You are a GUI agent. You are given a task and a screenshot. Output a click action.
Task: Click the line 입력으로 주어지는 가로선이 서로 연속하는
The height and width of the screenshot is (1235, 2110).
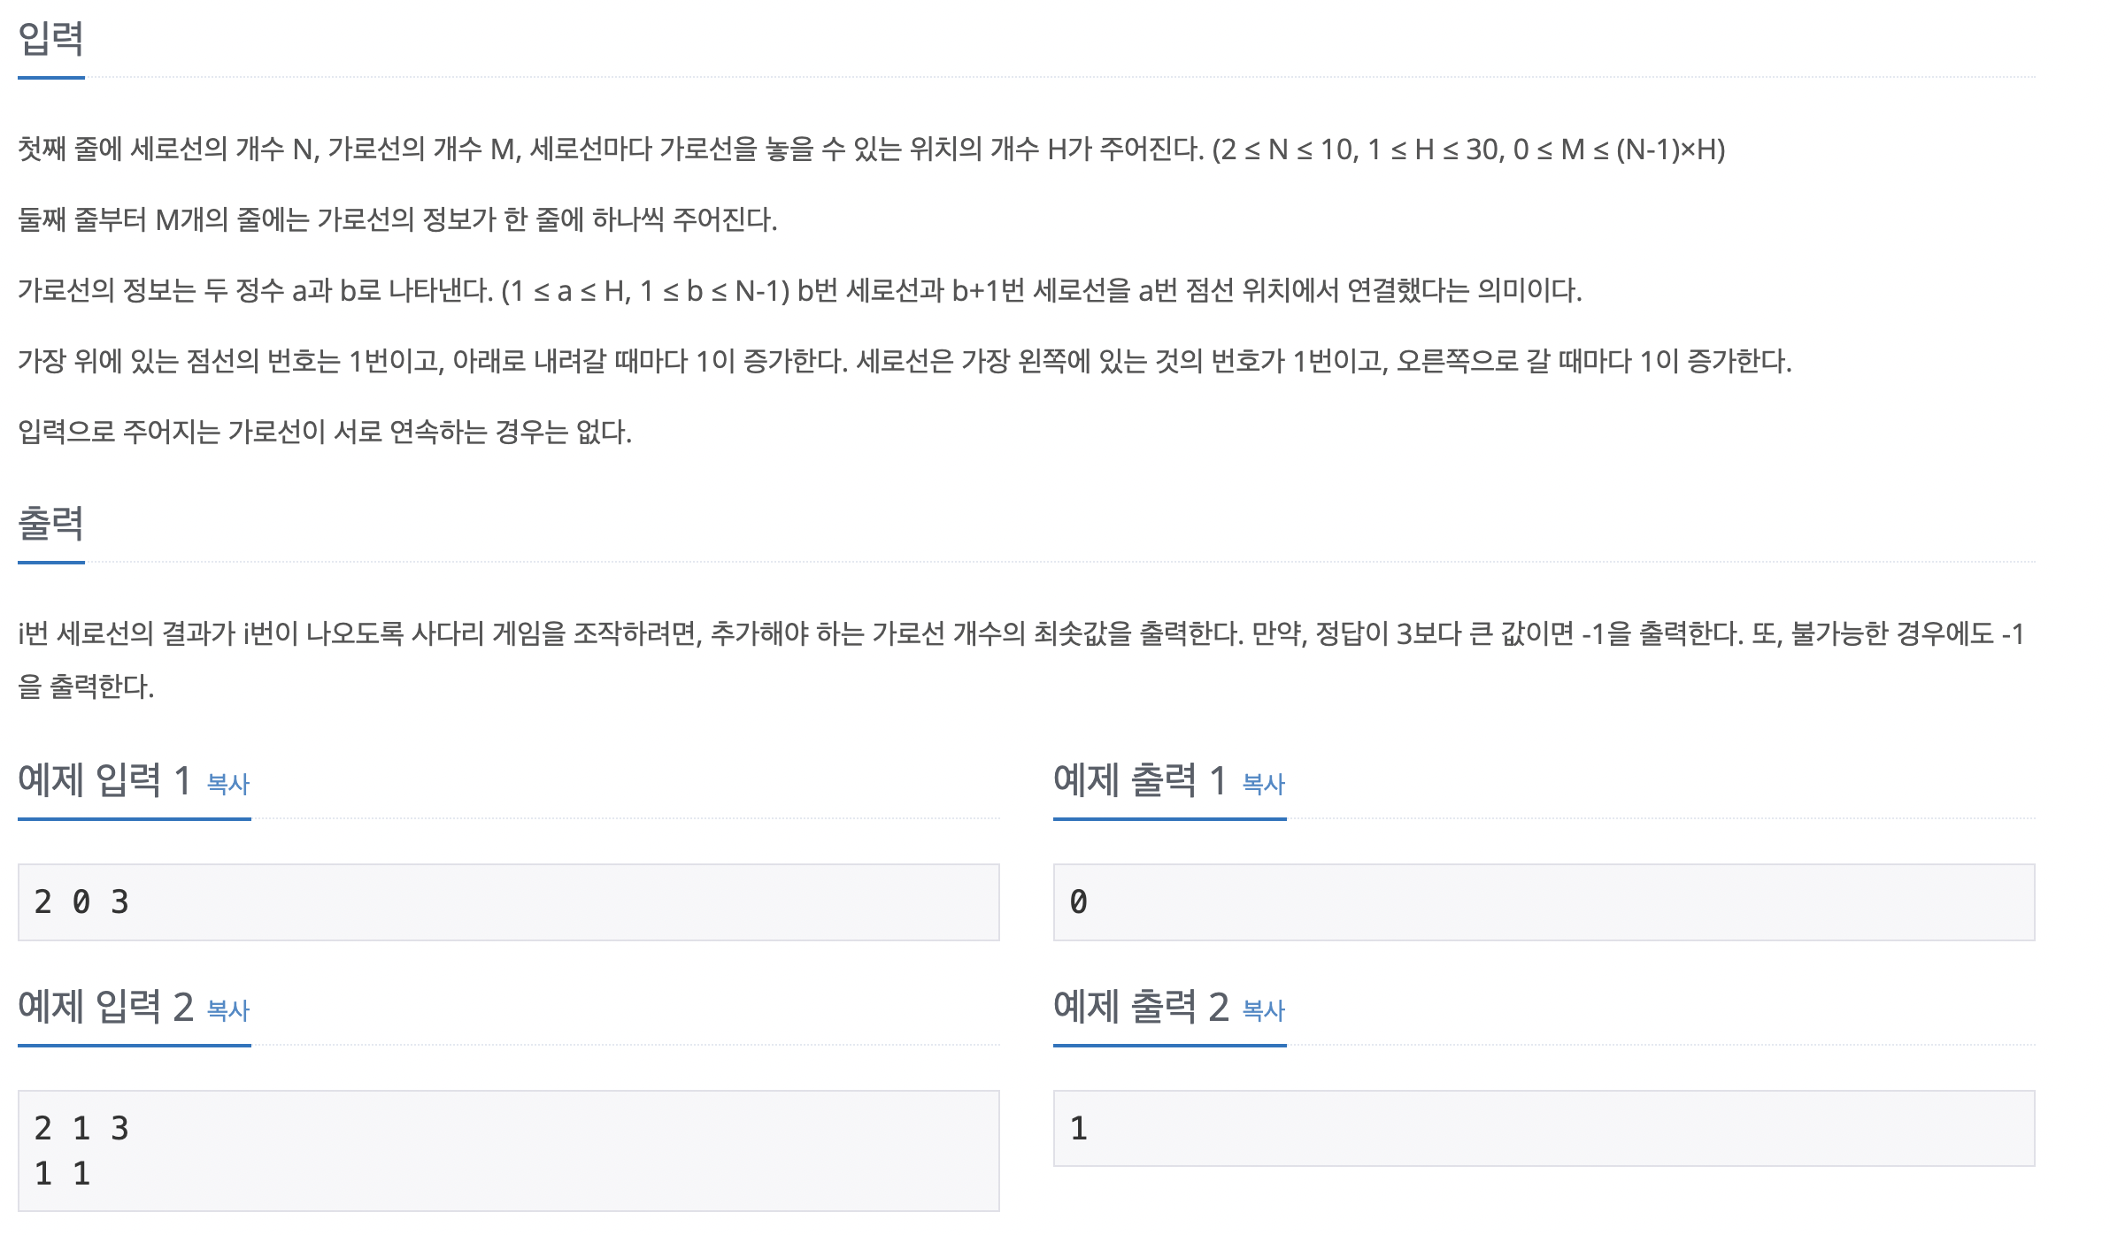(x=325, y=432)
